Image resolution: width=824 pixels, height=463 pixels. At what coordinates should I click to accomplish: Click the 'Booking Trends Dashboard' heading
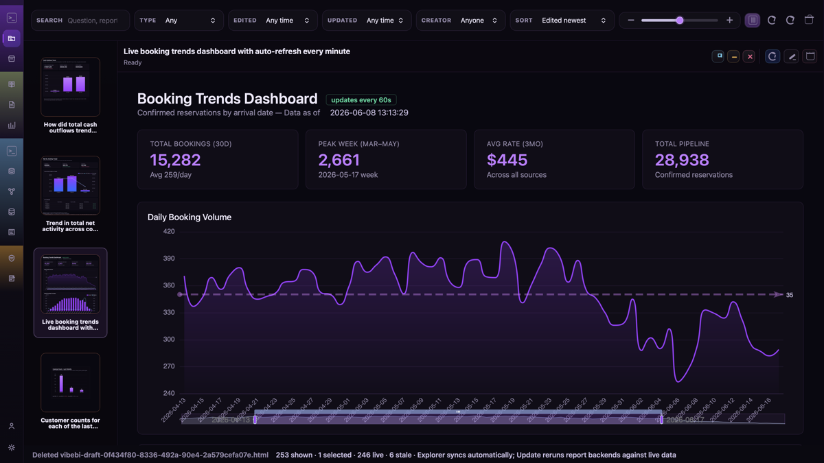227,99
